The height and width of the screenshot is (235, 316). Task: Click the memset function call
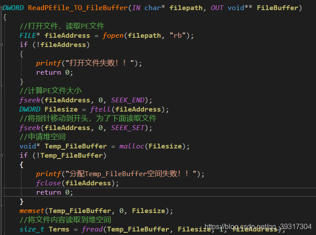[32, 211]
